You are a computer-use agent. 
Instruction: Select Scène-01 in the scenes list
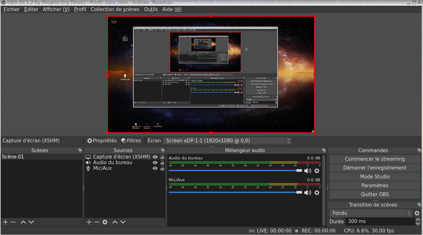(41, 157)
